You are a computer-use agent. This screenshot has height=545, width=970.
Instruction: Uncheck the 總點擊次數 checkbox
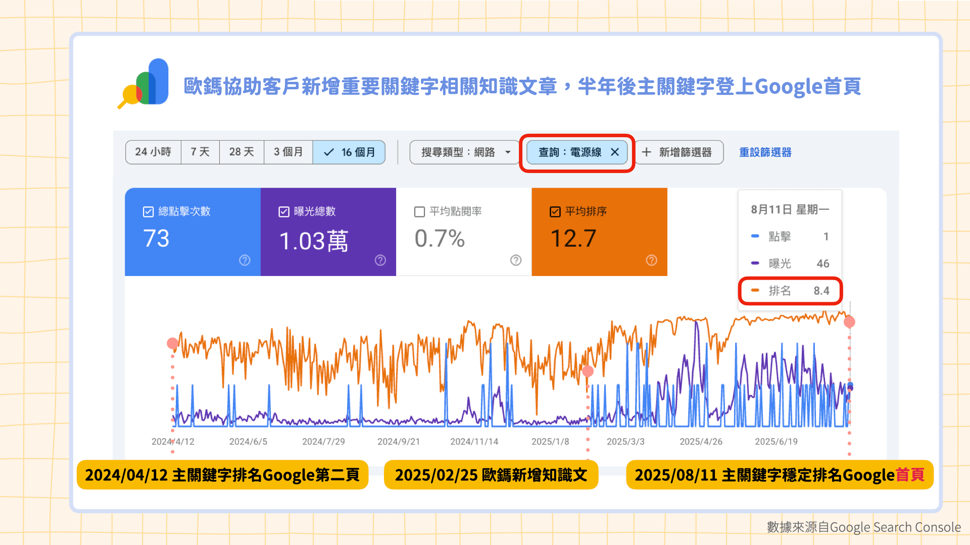[x=148, y=211]
